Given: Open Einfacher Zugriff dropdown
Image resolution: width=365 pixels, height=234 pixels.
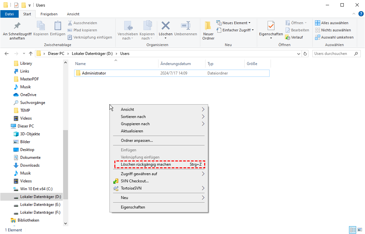Looking at the screenshot, I should (235, 30).
